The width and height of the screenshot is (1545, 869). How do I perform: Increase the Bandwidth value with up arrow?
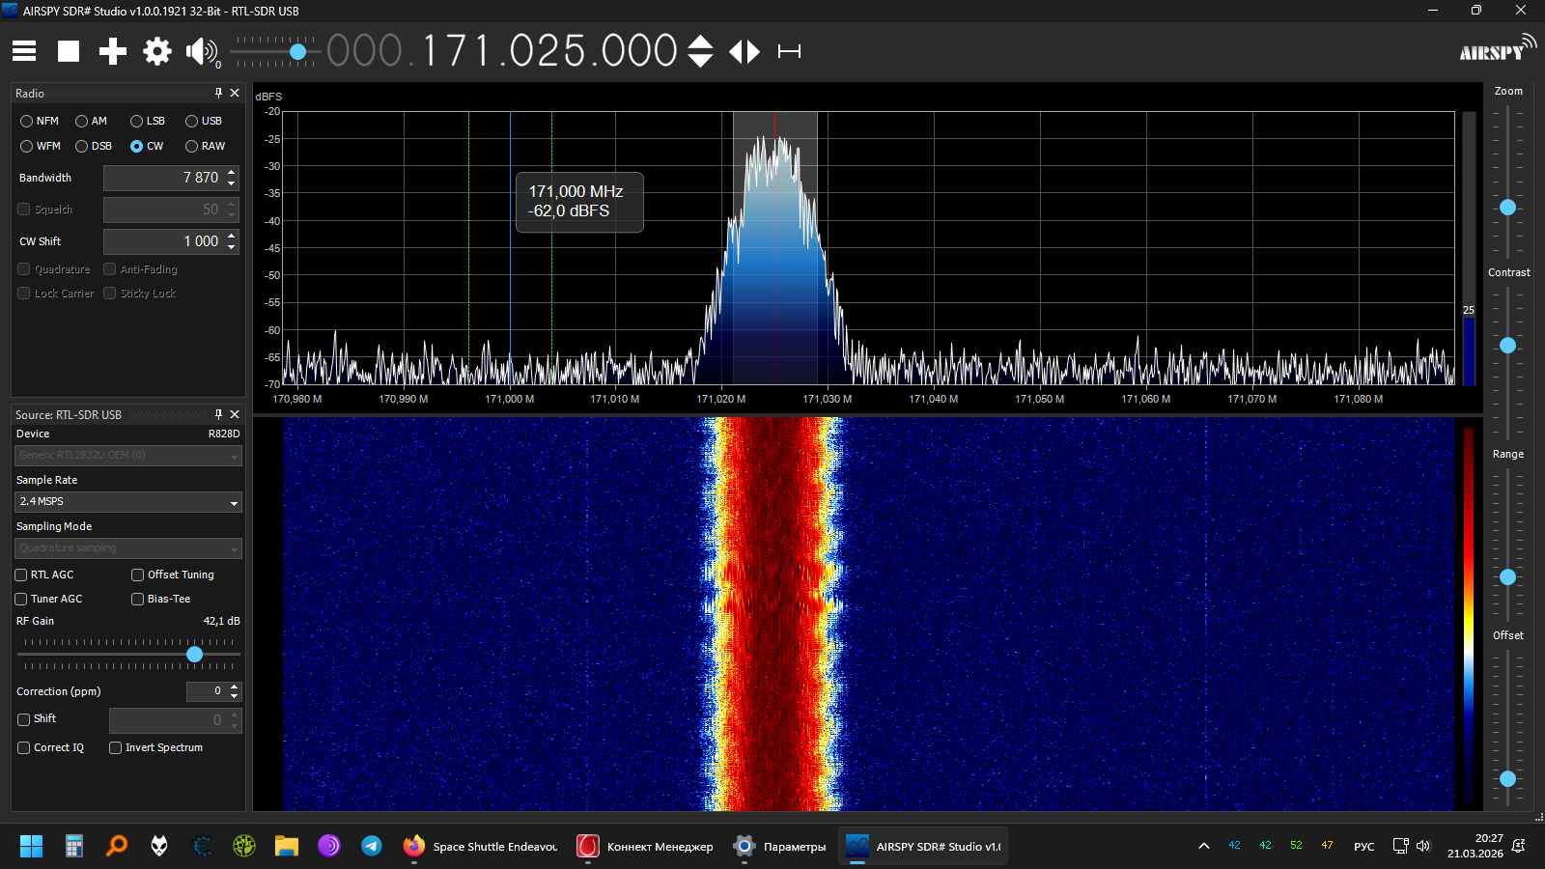pos(232,173)
